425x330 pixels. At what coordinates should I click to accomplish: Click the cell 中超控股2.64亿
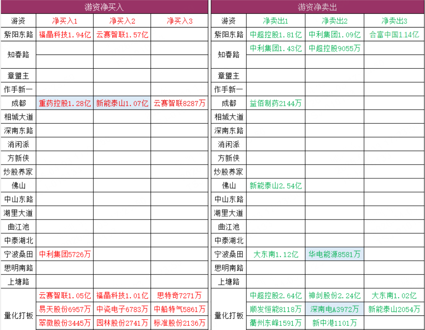tap(275, 295)
